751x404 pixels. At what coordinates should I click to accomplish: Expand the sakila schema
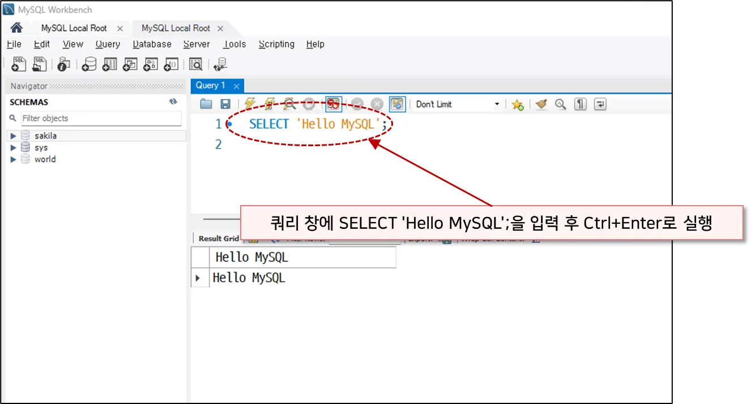click(x=13, y=136)
